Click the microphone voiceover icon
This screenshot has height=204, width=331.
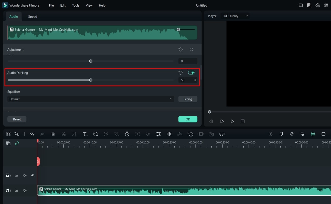pos(292,134)
